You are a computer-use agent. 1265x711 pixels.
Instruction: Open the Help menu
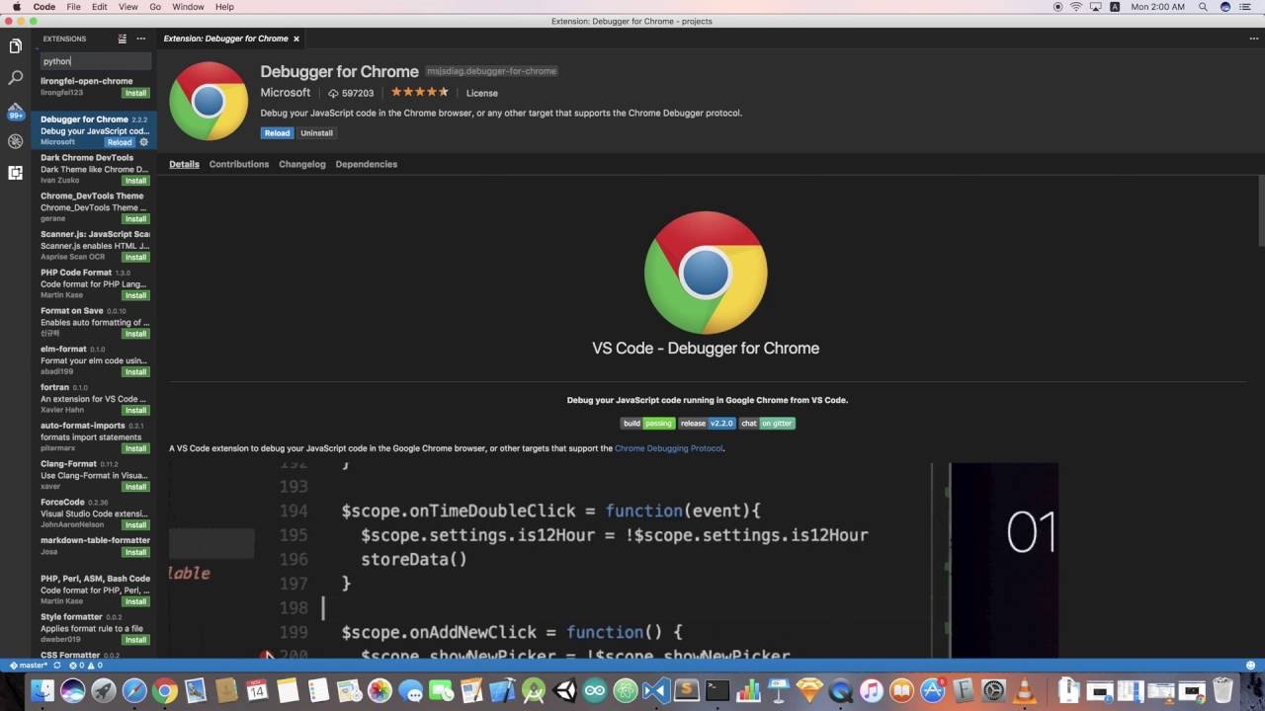224,7
